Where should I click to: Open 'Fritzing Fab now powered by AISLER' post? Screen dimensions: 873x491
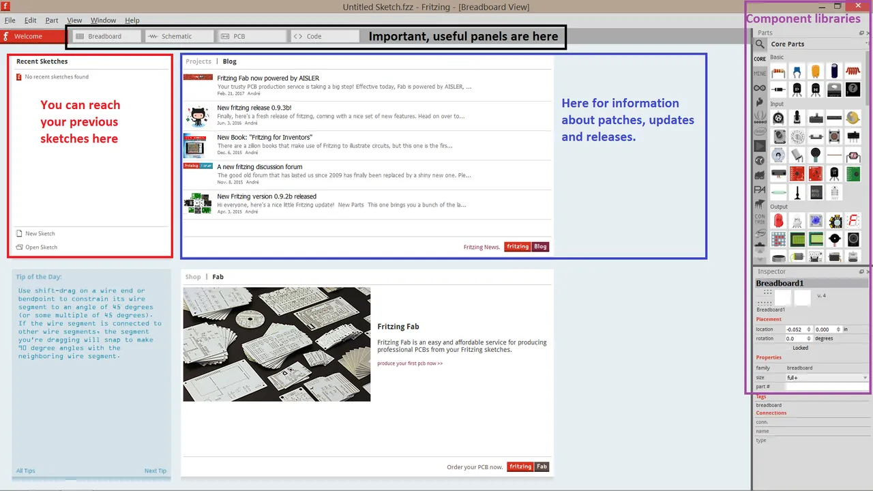tap(268, 78)
